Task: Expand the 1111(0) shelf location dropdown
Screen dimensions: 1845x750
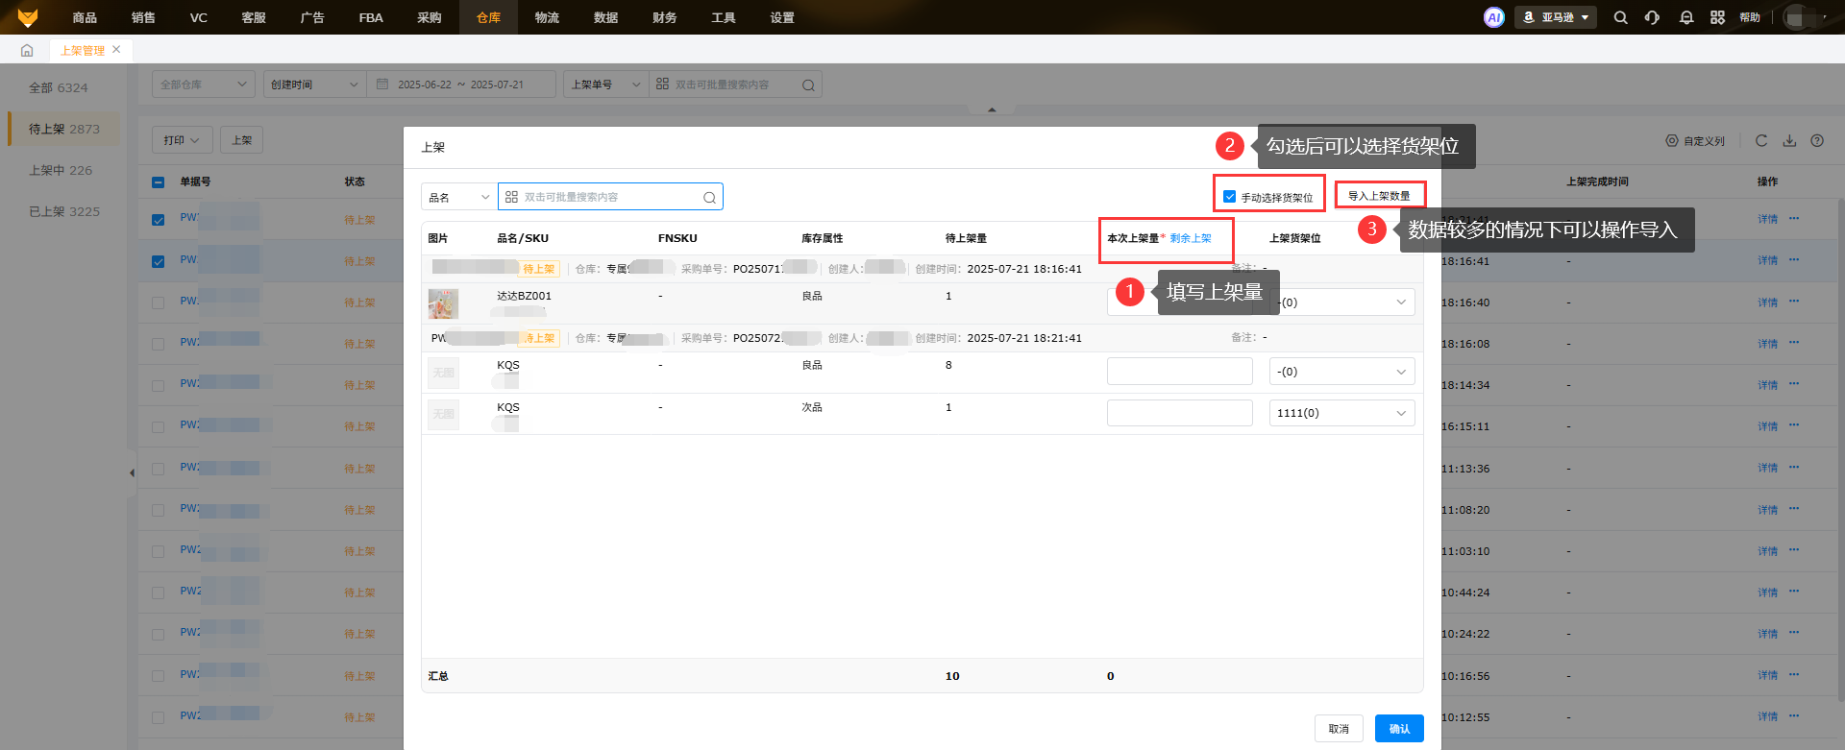Action: click(x=1341, y=413)
